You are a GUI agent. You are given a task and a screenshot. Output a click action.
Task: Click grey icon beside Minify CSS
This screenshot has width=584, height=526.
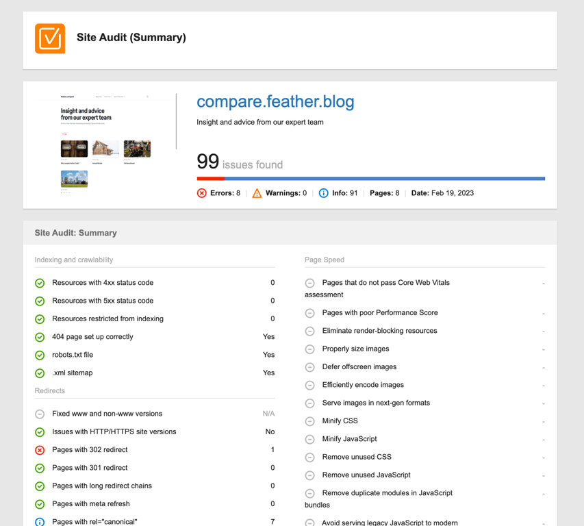(x=310, y=421)
